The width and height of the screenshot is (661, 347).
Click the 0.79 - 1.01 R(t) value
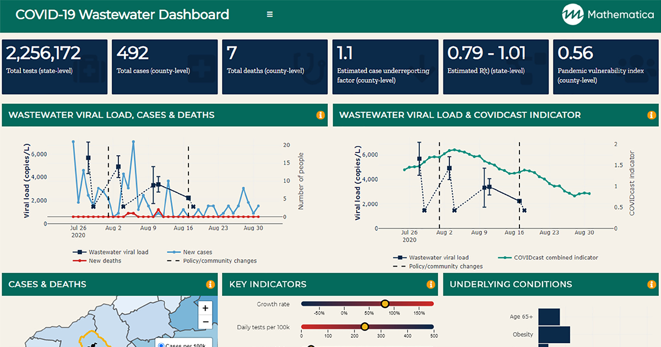coord(486,53)
